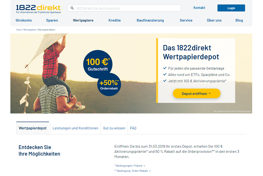Image resolution: width=263 pixels, height=176 pixels.
Task: Go to Baufinanzierung section
Action: pyautogui.click(x=150, y=20)
